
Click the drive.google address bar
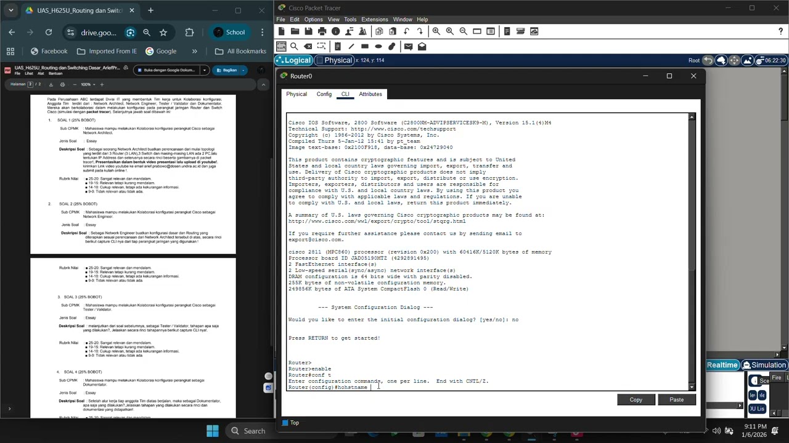(98, 33)
